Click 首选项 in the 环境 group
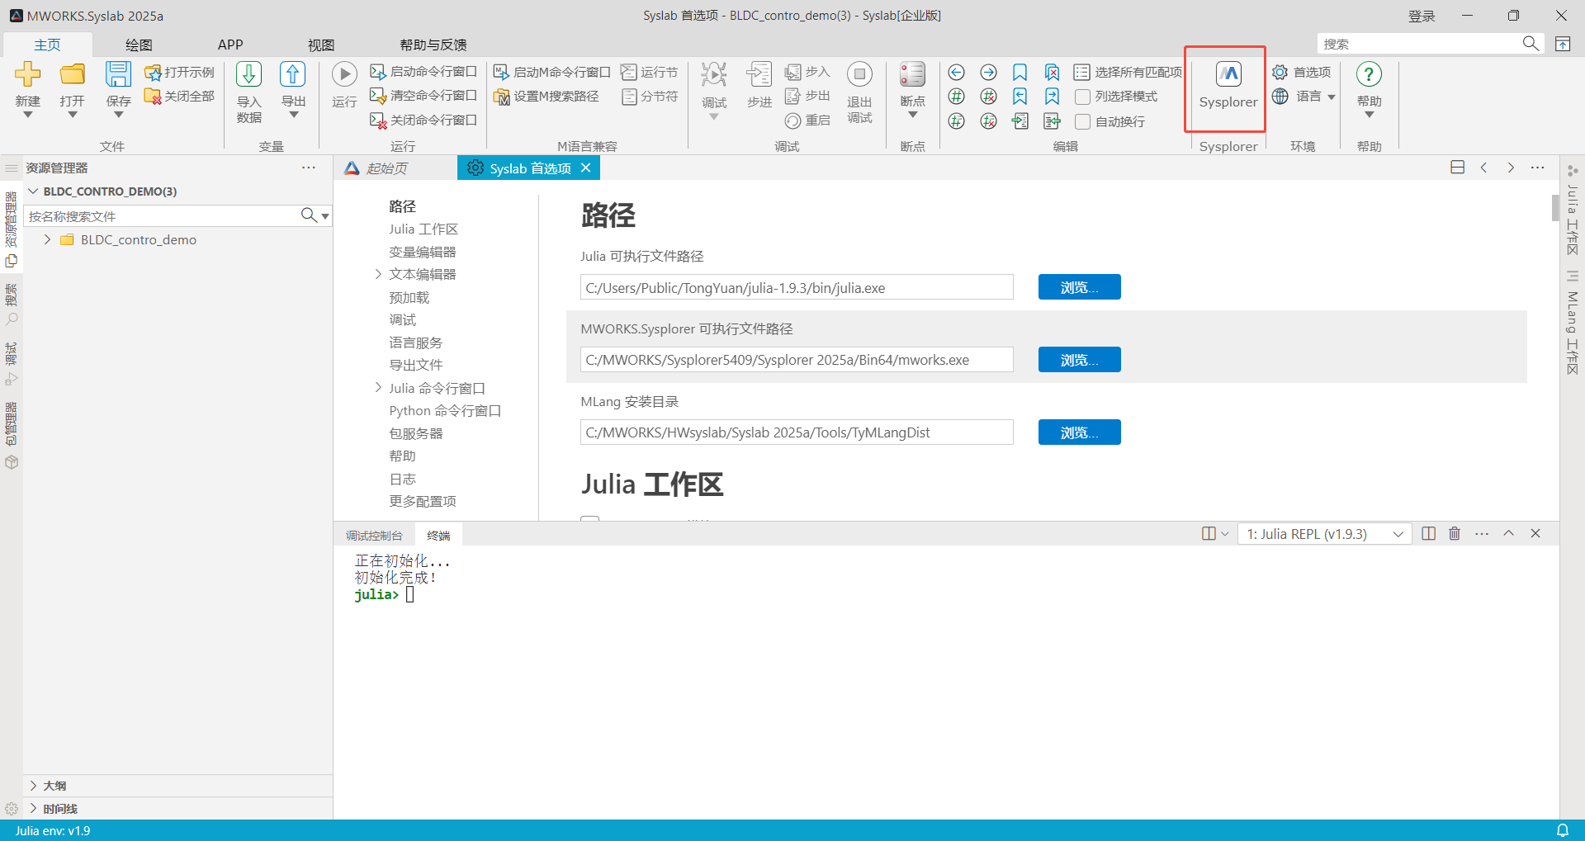 (1302, 73)
